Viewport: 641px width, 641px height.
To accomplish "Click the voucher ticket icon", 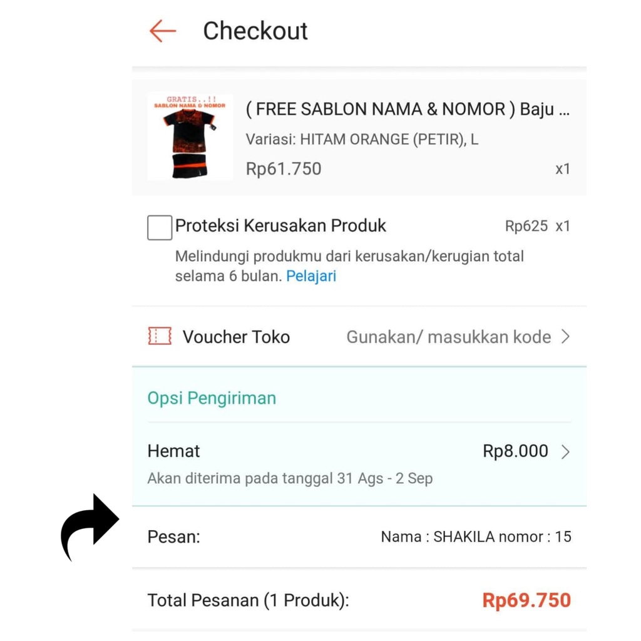I will [160, 336].
